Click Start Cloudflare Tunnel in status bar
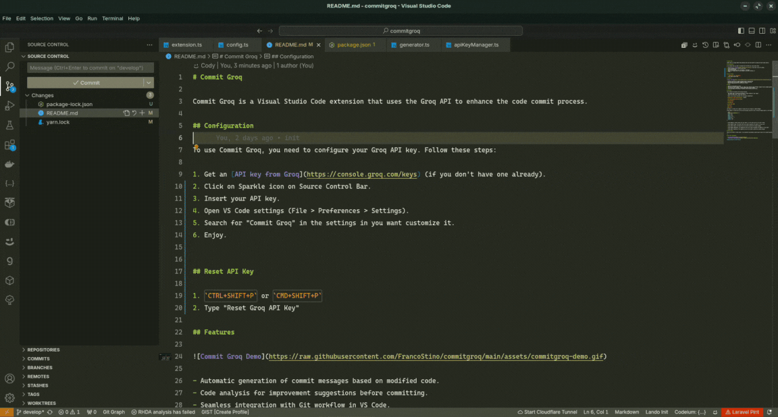Screen dimensions: 778x417 (547, 412)
